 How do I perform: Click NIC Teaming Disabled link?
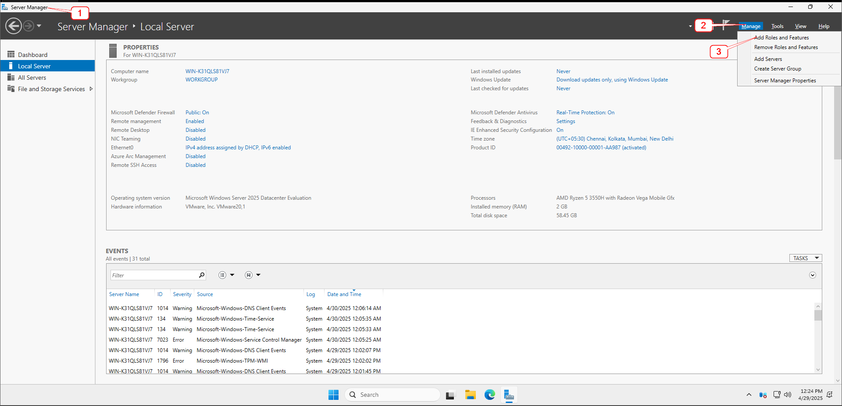point(196,139)
